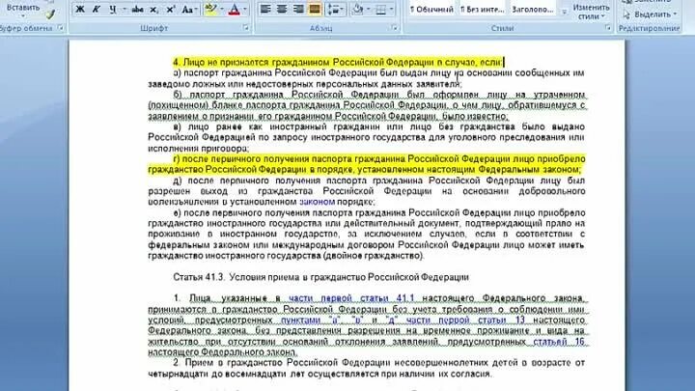Viewport: 695px width, 391px height.
Task: Expand the styles gallery list
Action: (x=565, y=12)
